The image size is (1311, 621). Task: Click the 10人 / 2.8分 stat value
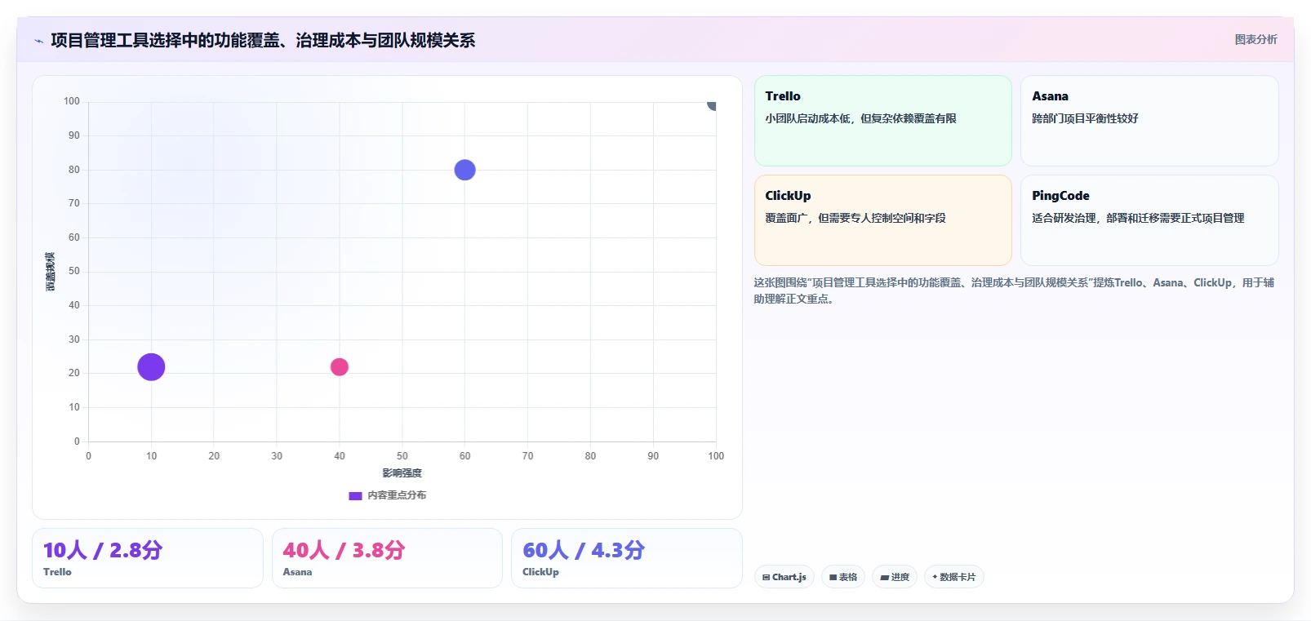103,550
